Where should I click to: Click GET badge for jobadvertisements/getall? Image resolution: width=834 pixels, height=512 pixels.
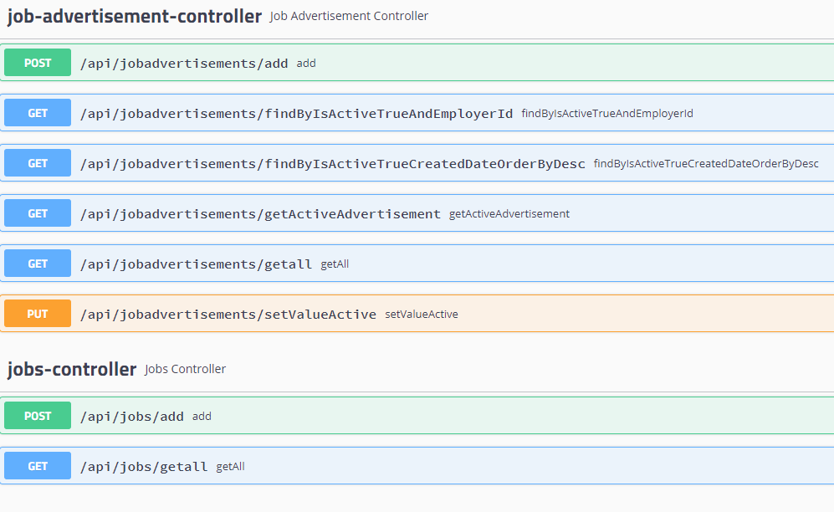coord(38,264)
